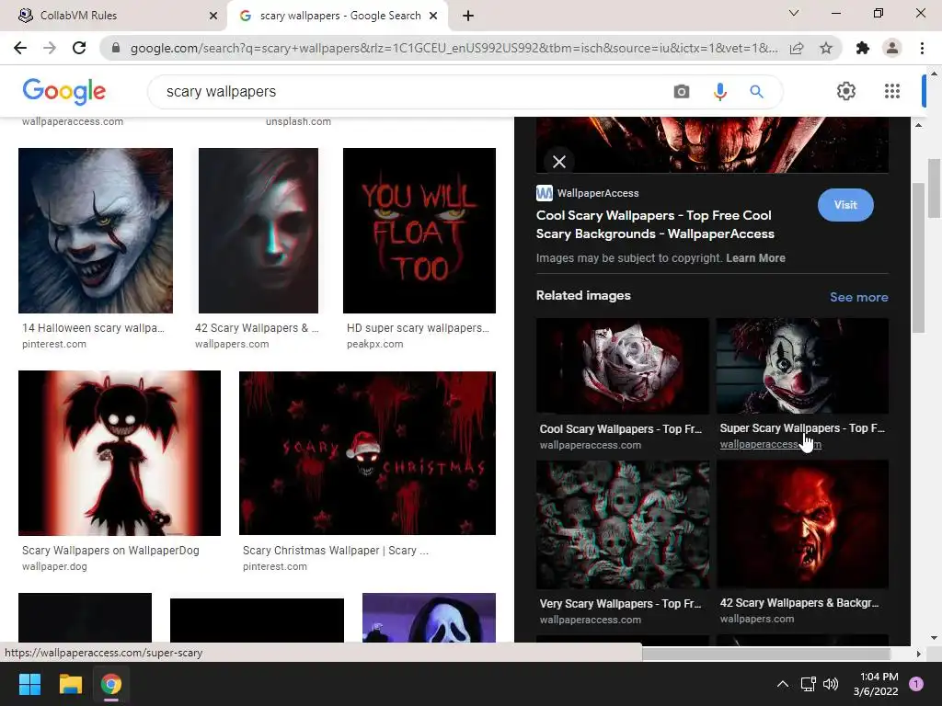Bookmark this page with the star icon

pyautogui.click(x=826, y=48)
